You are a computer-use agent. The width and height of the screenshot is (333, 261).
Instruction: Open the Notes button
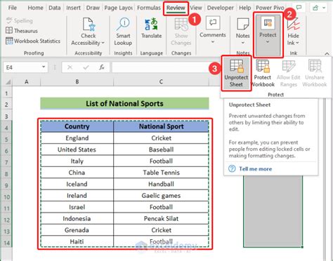pos(243,32)
